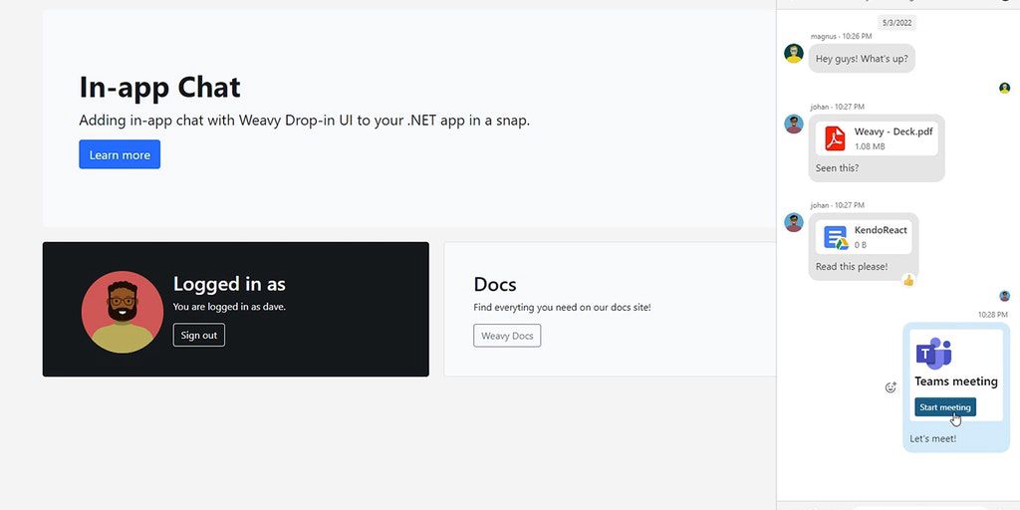Image resolution: width=1020 pixels, height=510 pixels.
Task: Click johan's avatar beside KendoReact message
Action: (794, 222)
